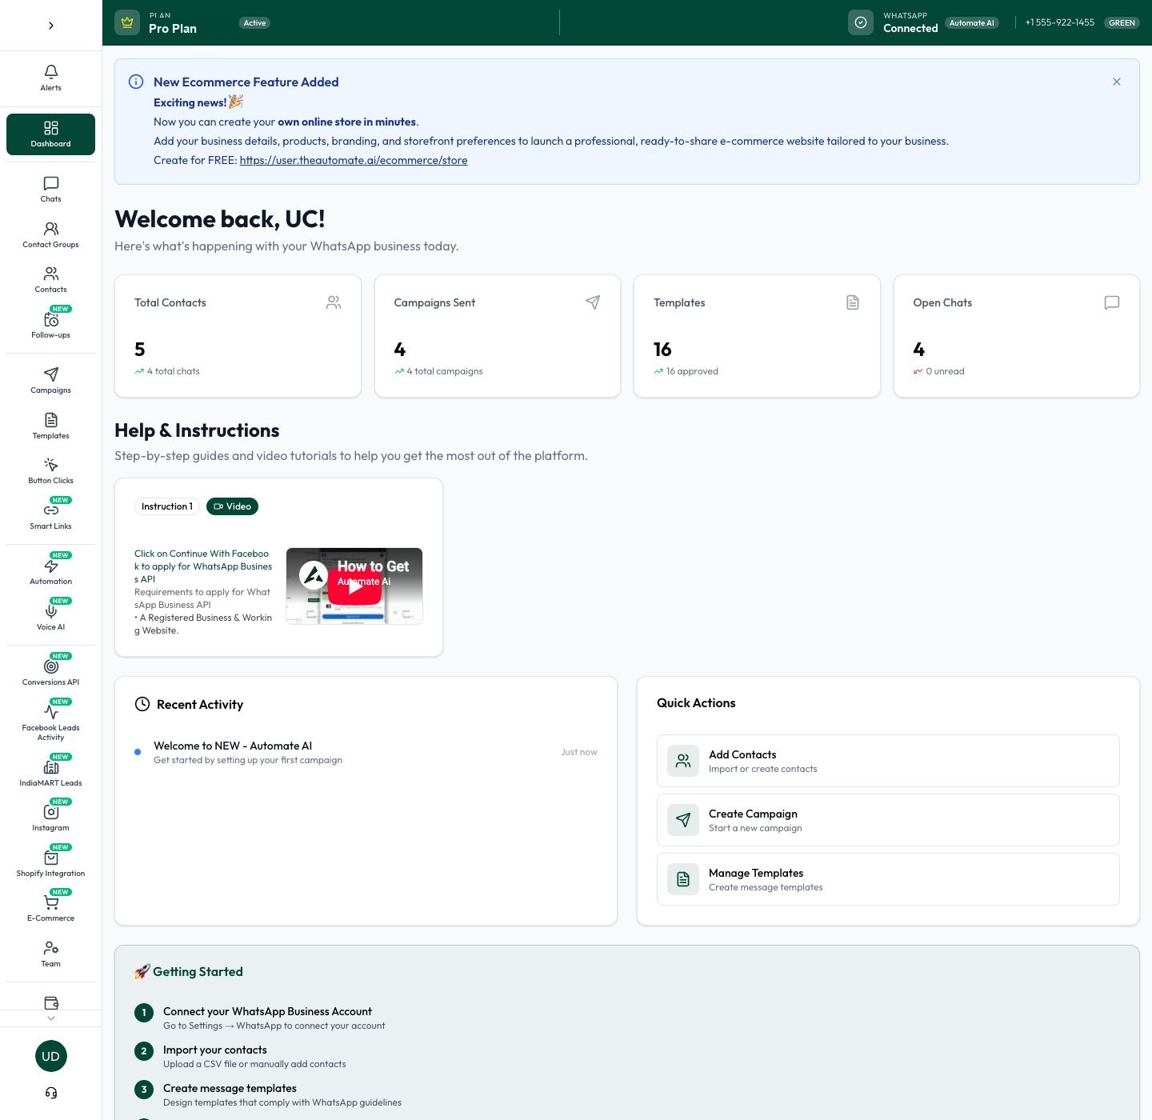Viewport: 1152px width, 1120px height.
Task: Open Team in the sidebar
Action: 51,954
